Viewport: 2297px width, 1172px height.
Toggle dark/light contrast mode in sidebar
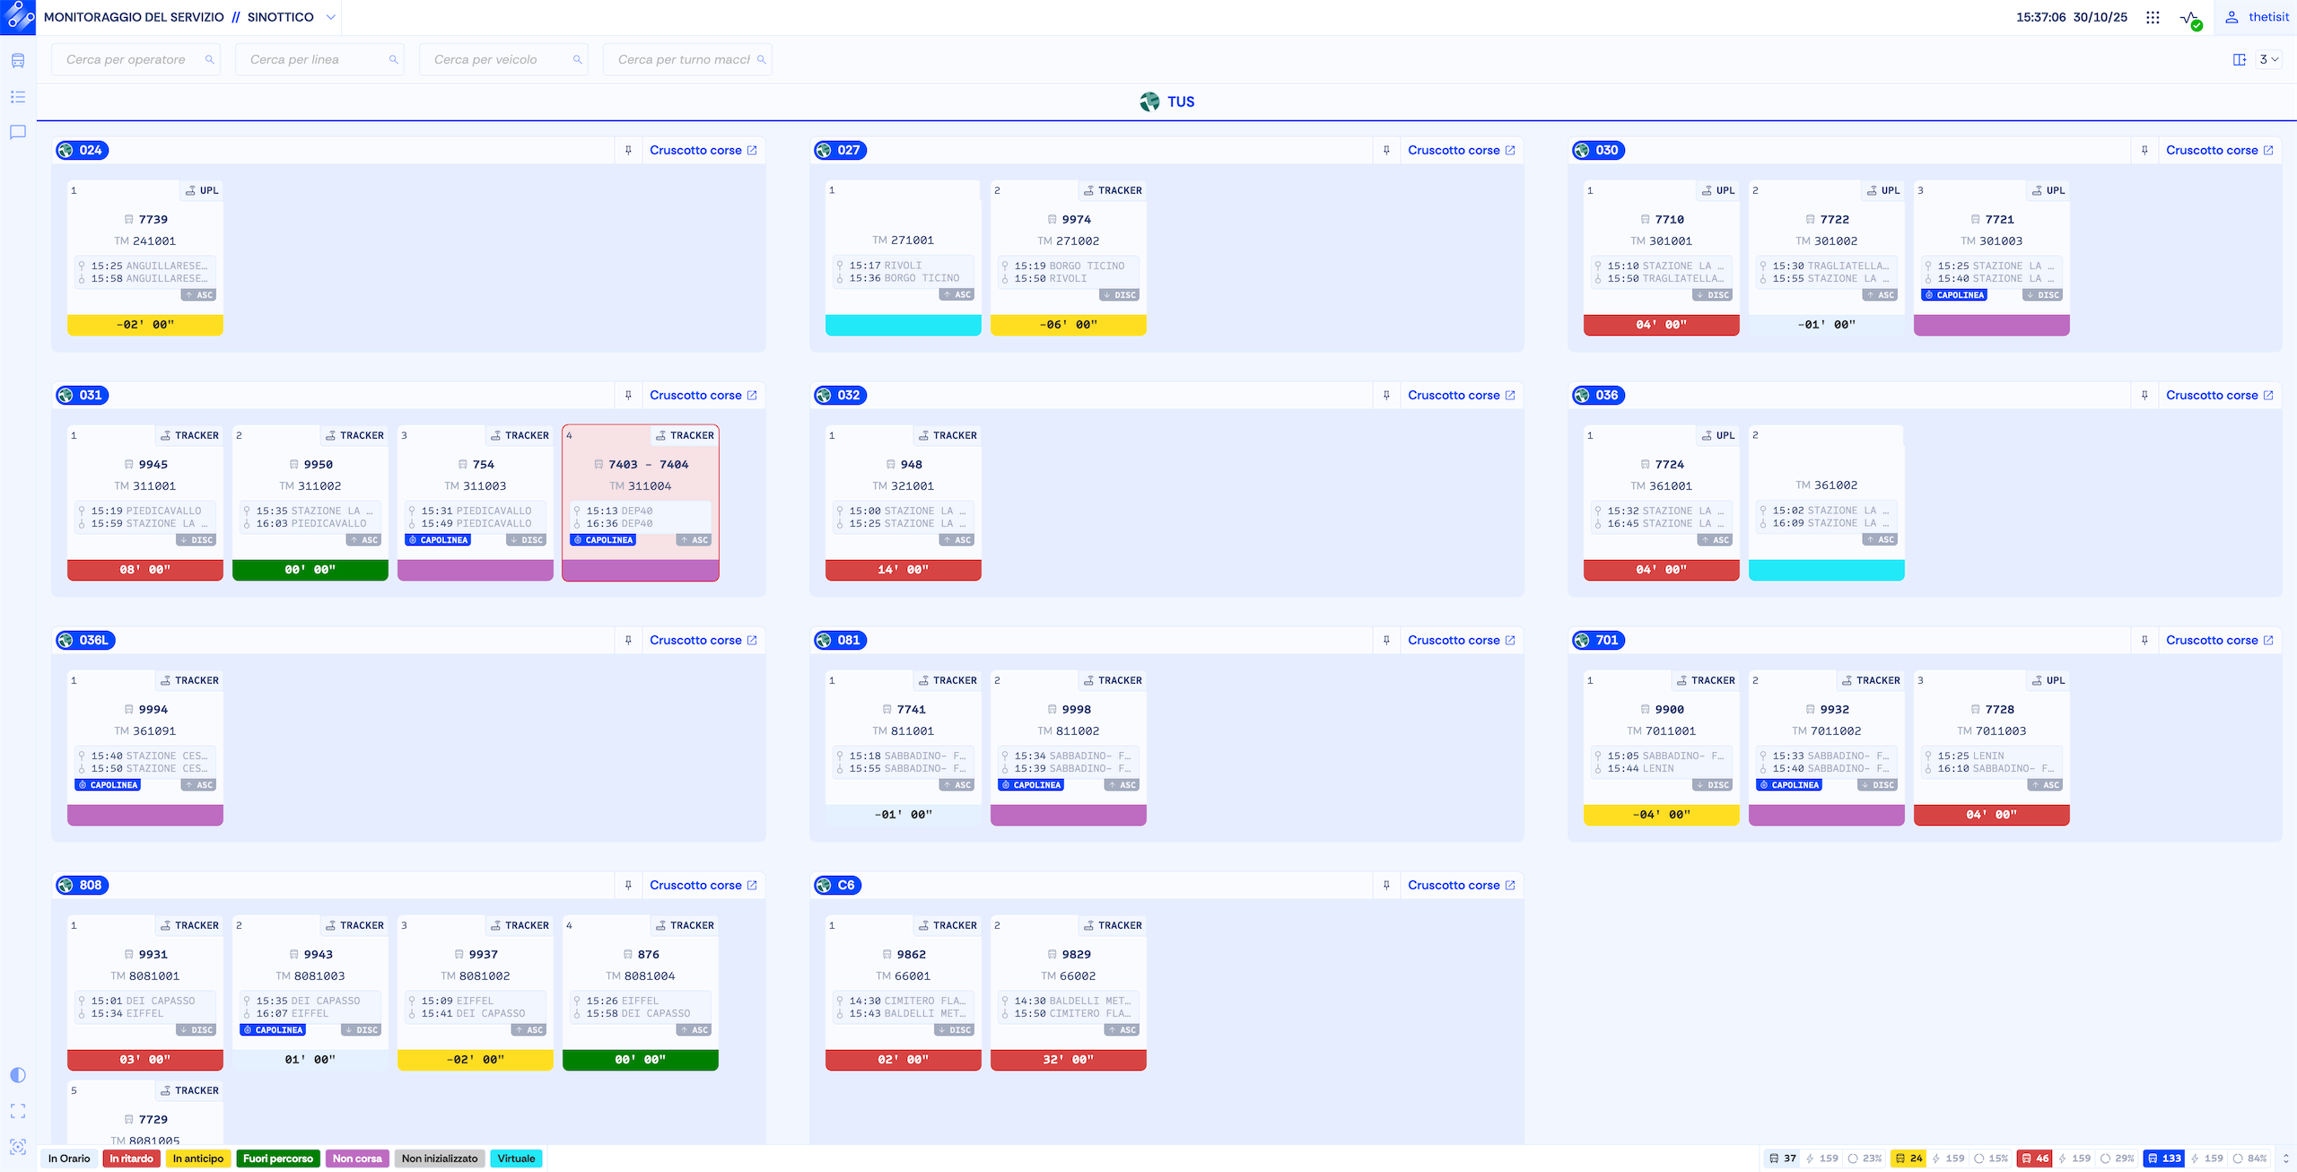click(x=18, y=1075)
